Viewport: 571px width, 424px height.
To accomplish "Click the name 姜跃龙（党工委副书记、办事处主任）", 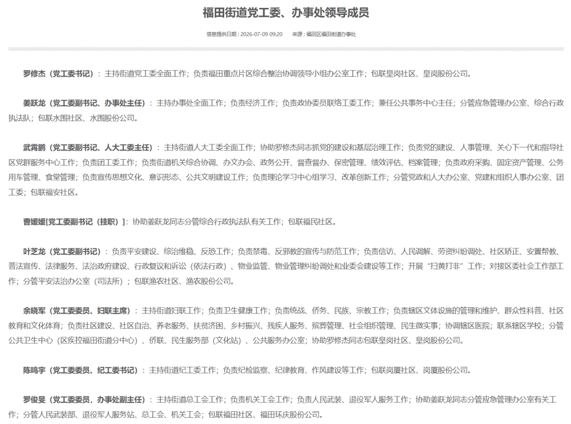I will point(84,103).
